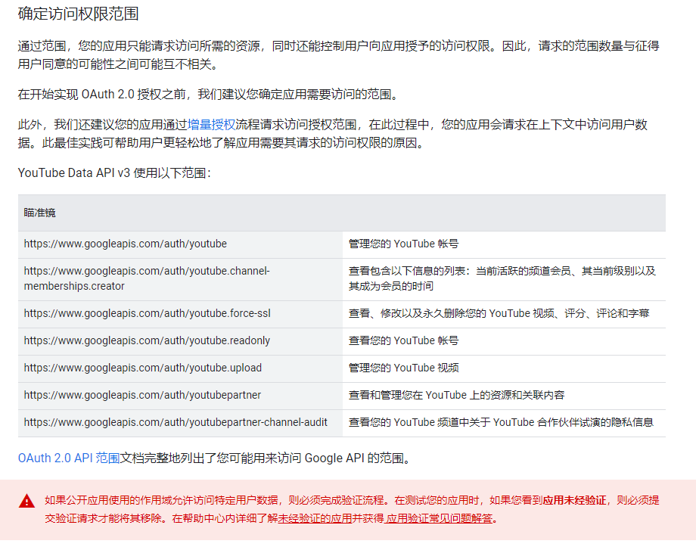This screenshot has height=550, width=696.
Task: Click the 管理您的 YouTube 帐号 description
Action: point(403,244)
